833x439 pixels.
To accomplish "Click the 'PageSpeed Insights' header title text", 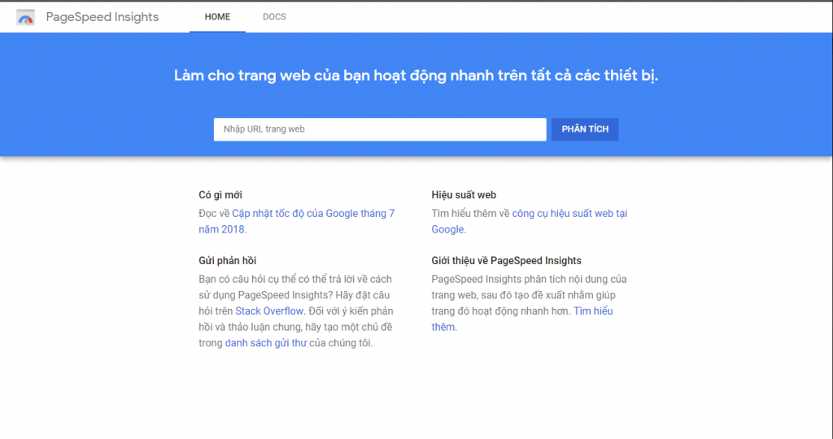I will pyautogui.click(x=102, y=17).
